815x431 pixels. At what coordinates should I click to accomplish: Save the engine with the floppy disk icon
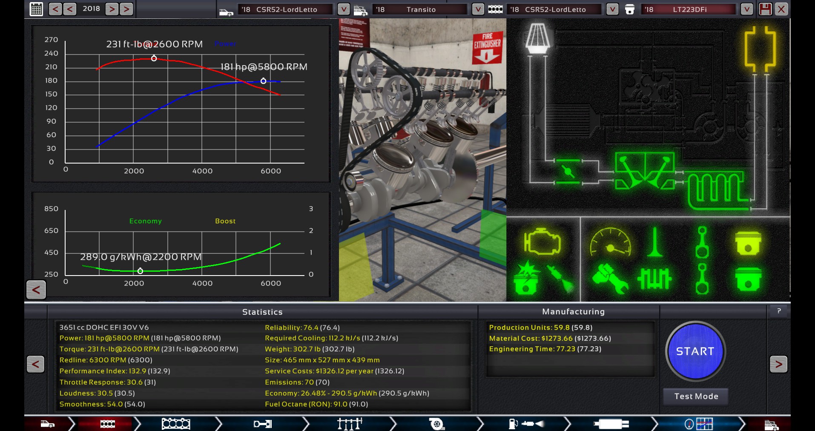click(x=765, y=9)
